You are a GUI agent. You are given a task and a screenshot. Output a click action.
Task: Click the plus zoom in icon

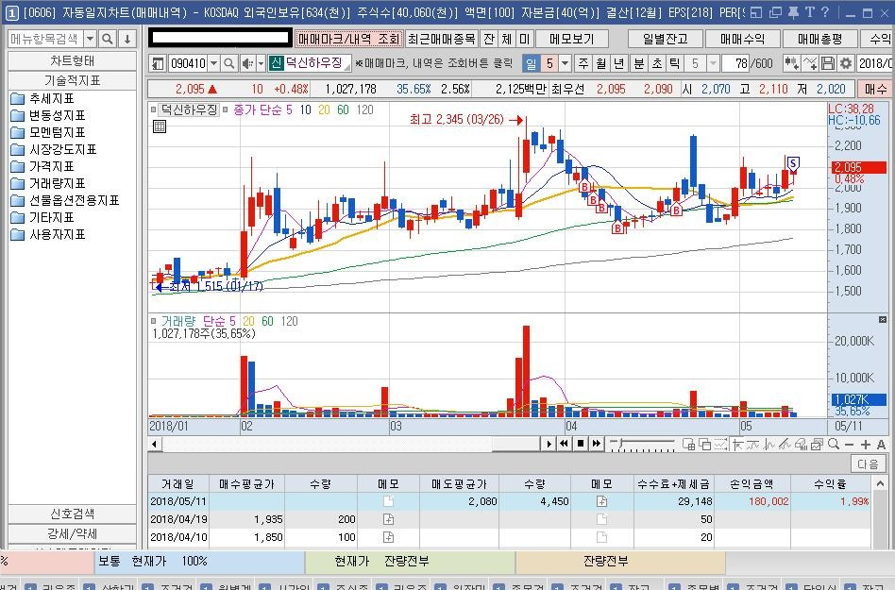click(x=866, y=445)
